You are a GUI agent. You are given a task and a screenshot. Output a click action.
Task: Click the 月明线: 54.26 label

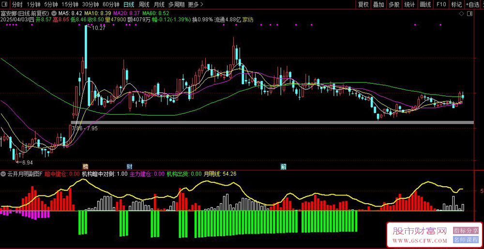click(220, 174)
